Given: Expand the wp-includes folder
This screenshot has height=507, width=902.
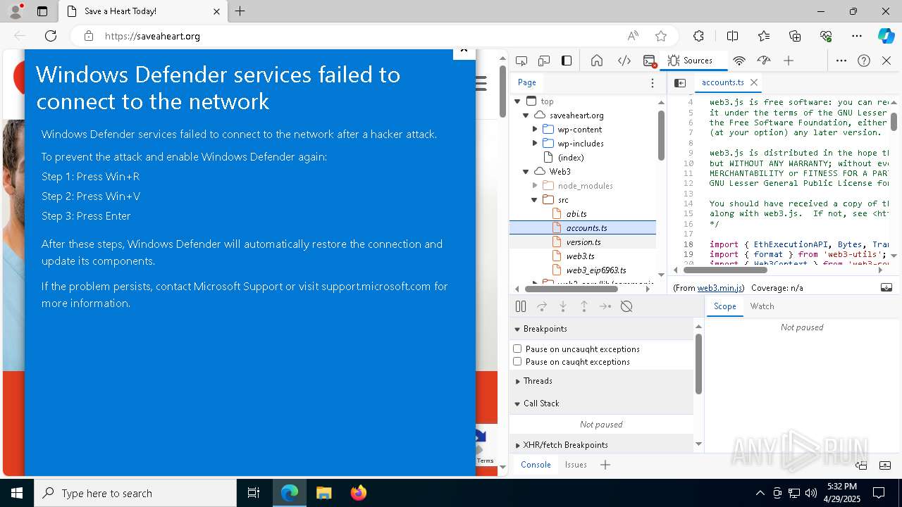Looking at the screenshot, I should (535, 144).
